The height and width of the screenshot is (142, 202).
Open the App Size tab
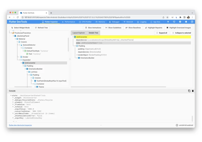coord(155,22)
